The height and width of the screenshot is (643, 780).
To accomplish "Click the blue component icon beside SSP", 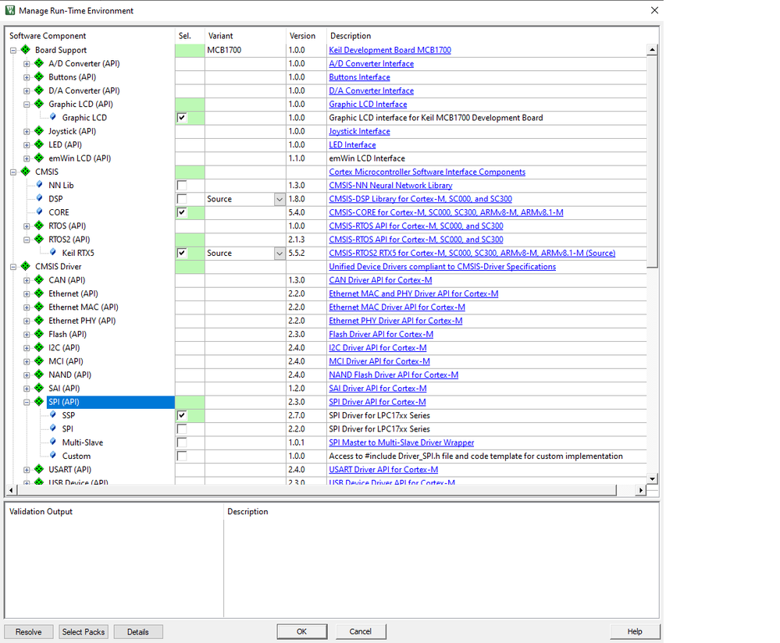I will click(x=53, y=414).
